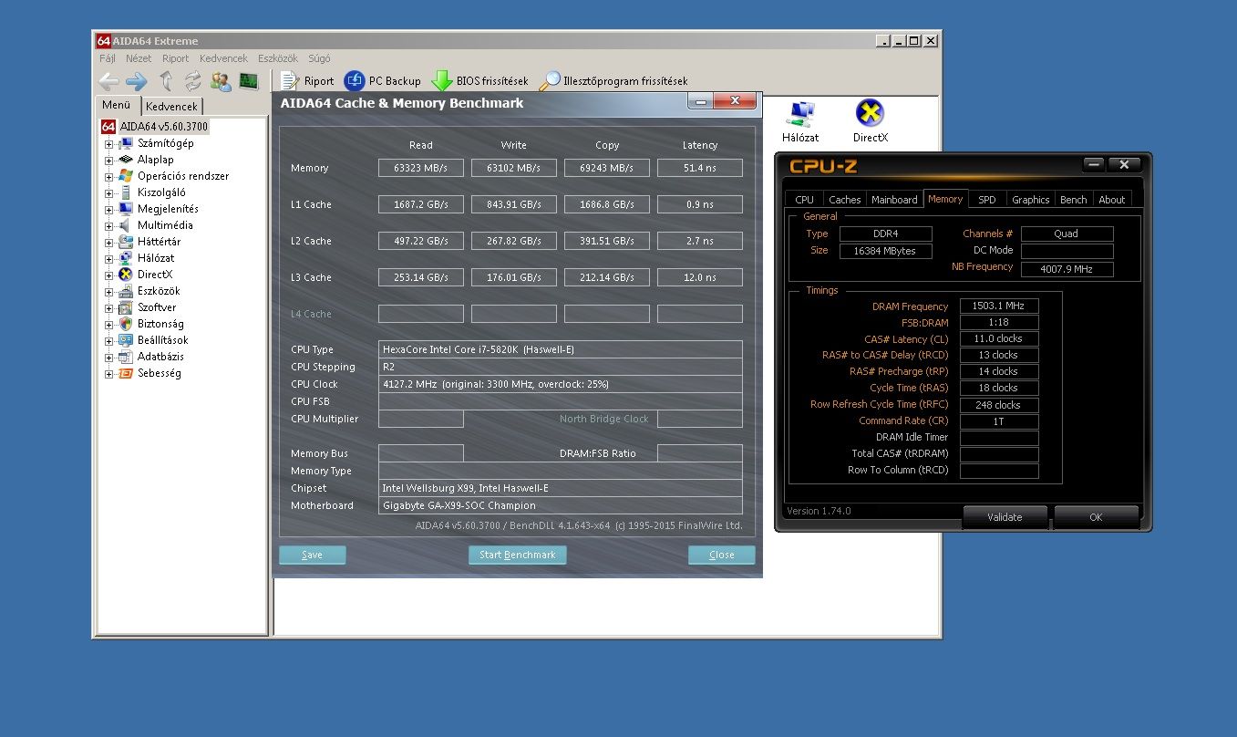Click the CPU Type field HexaCore i7-5820K
The width and height of the screenshot is (1237, 737).
pyautogui.click(x=561, y=349)
